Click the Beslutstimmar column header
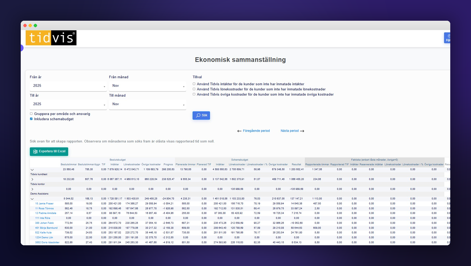The image size is (471, 266). pos(69,164)
